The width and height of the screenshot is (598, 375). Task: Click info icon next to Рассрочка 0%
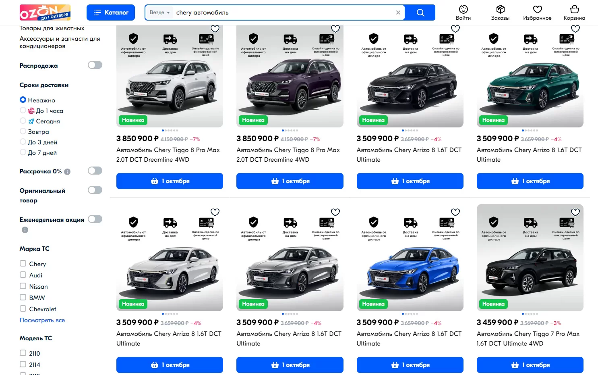tap(67, 172)
